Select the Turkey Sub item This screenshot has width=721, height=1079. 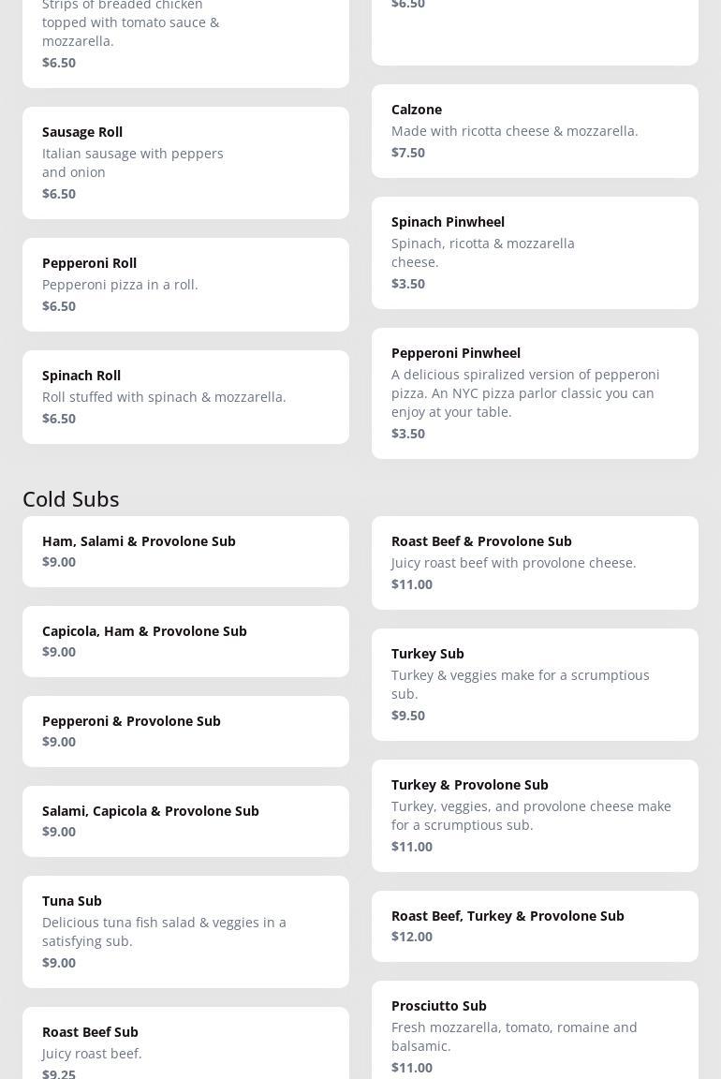tap(535, 685)
